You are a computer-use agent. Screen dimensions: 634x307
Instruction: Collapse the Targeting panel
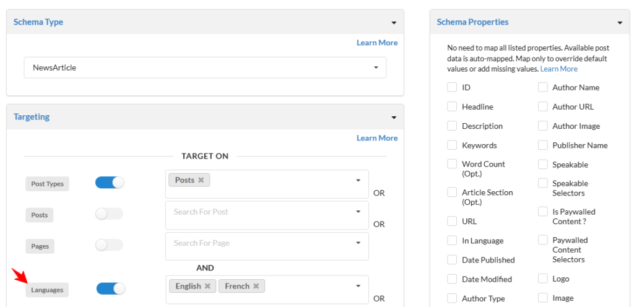click(394, 118)
